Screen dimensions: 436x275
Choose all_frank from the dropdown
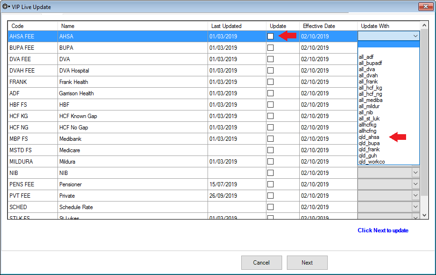[x=389, y=82]
